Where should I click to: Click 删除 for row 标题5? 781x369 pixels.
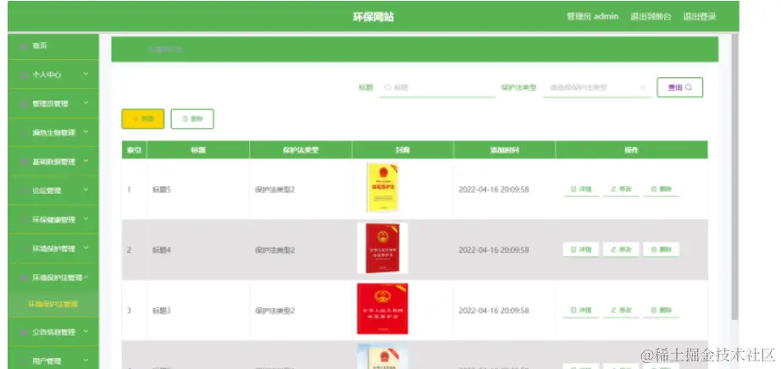(661, 190)
